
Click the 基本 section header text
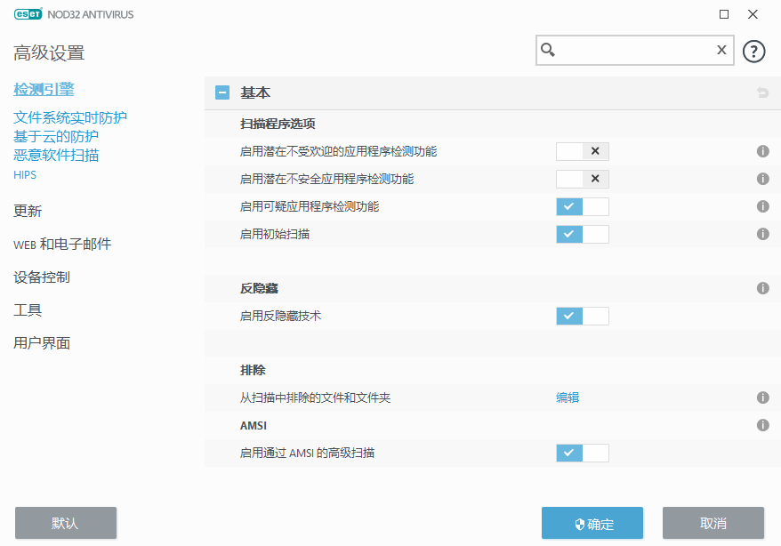coord(255,92)
